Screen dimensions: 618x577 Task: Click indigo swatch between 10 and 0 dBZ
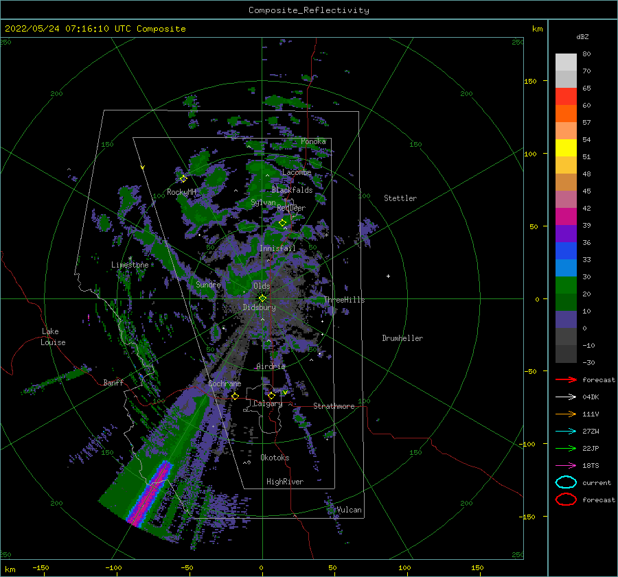pyautogui.click(x=566, y=319)
